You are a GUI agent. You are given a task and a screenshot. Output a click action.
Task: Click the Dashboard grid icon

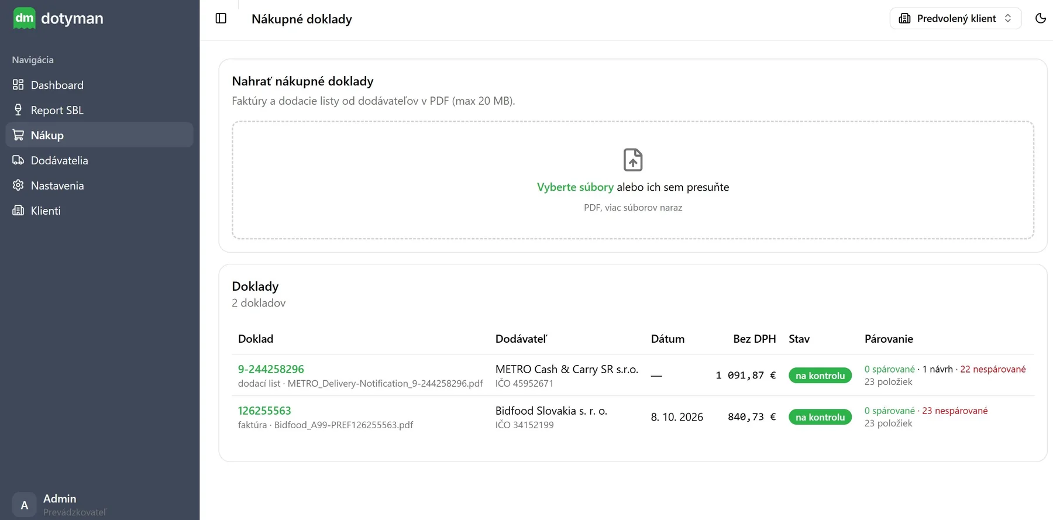(x=18, y=85)
